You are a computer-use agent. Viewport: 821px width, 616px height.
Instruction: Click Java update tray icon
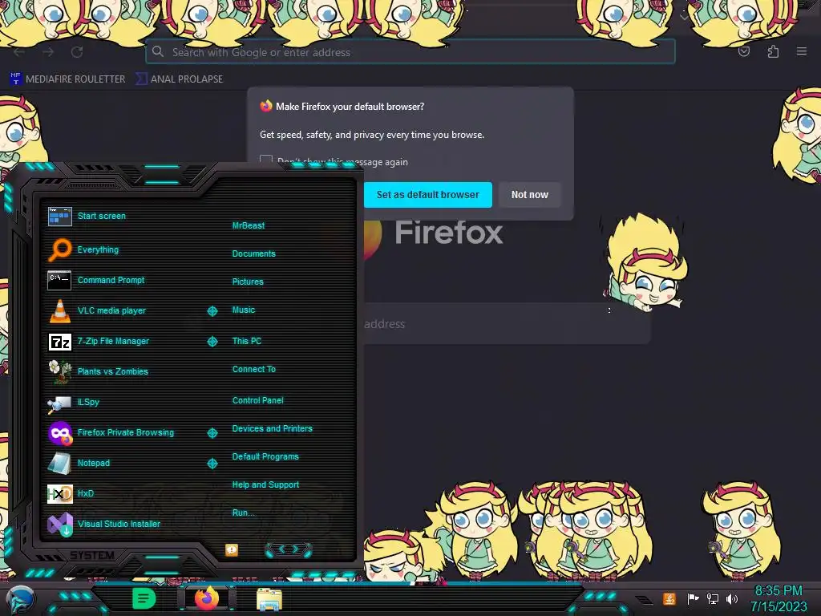point(669,598)
